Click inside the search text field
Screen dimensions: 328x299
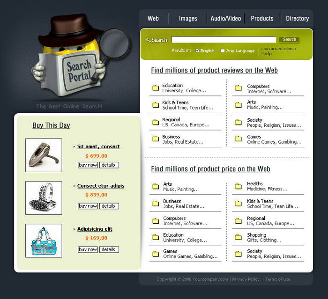pyautogui.click(x=224, y=40)
